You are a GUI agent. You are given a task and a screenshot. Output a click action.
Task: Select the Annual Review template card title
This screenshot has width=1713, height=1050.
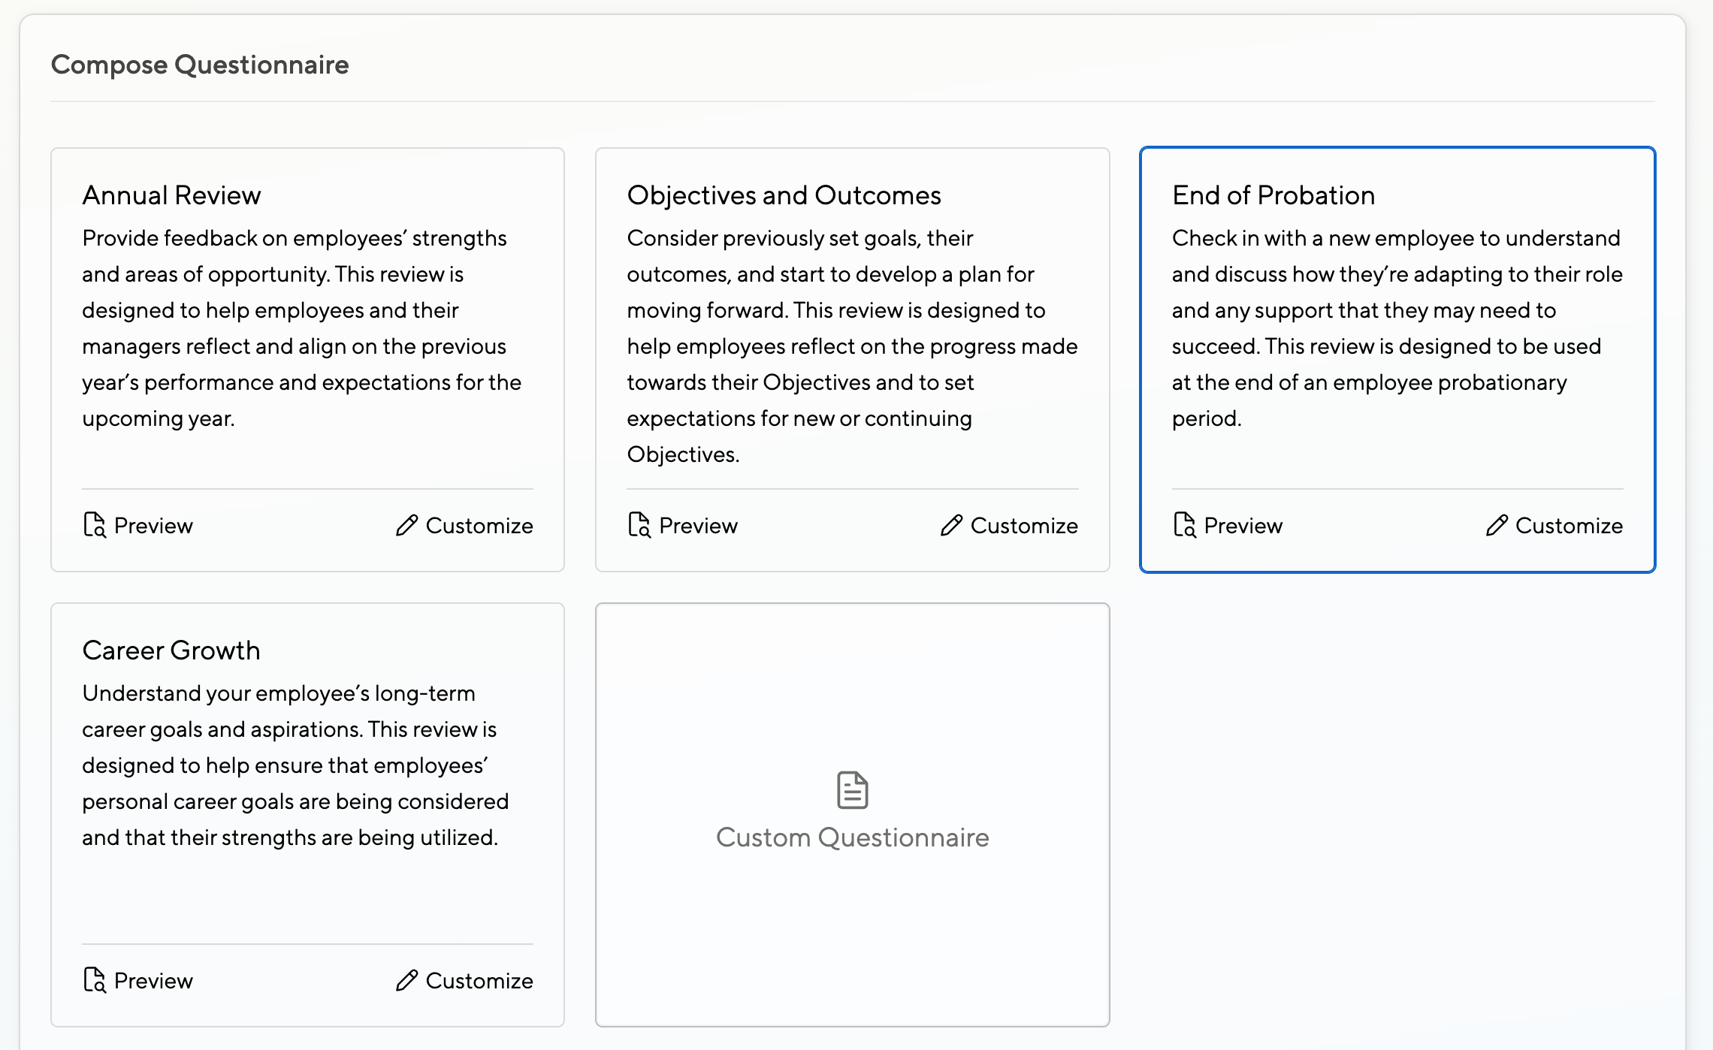coord(171,195)
